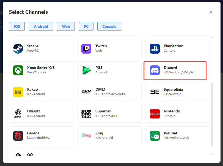Select the SquareEnix channel name
The image size is (223, 166).
pos(173,89)
